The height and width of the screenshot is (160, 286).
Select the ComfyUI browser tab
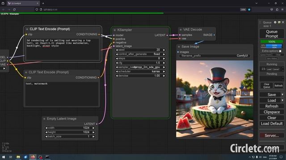click(23, 3)
